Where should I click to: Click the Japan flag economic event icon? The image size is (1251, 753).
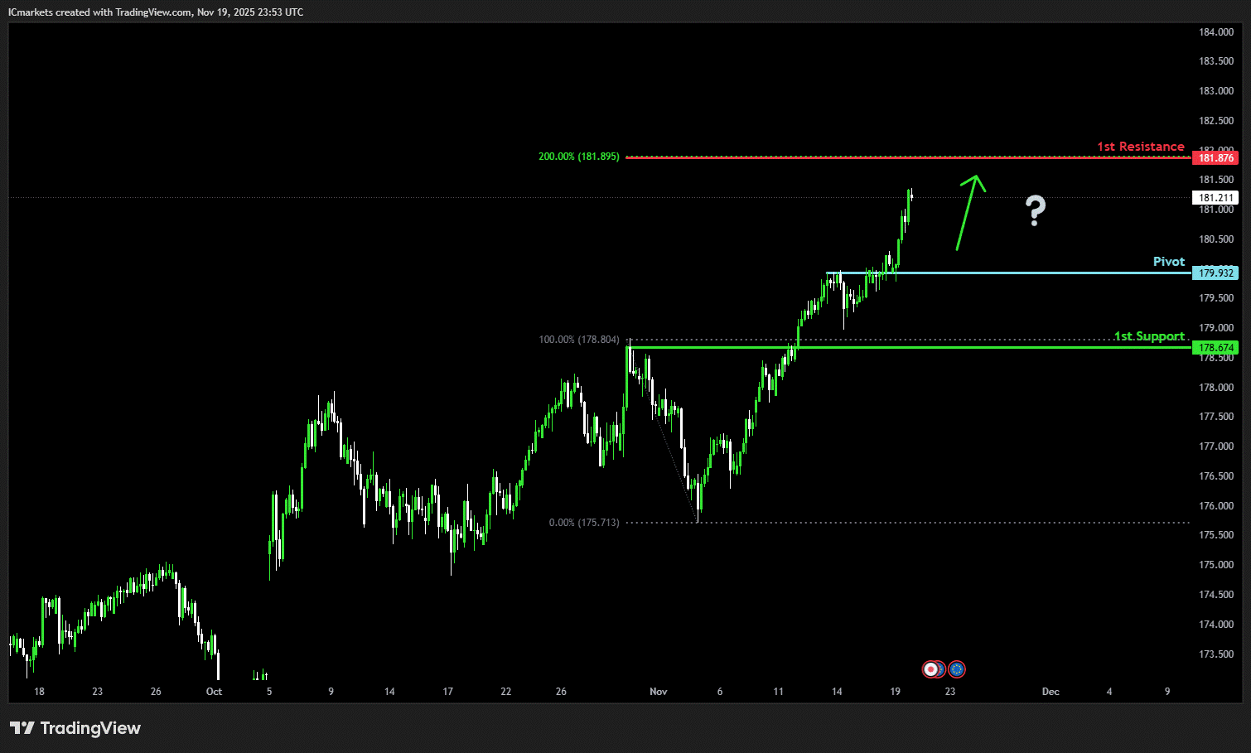930,669
